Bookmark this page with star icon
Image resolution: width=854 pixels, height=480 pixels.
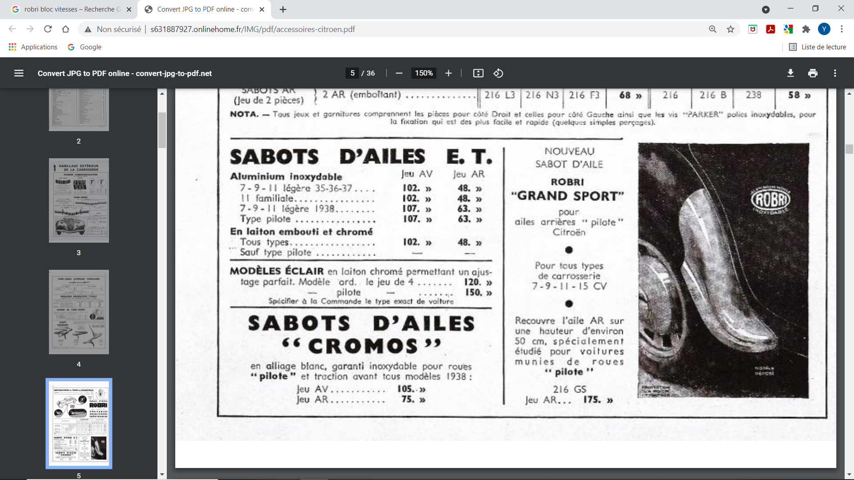[x=730, y=29]
